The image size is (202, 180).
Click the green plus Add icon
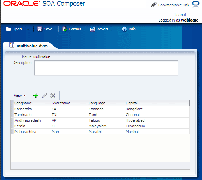(x=36, y=95)
